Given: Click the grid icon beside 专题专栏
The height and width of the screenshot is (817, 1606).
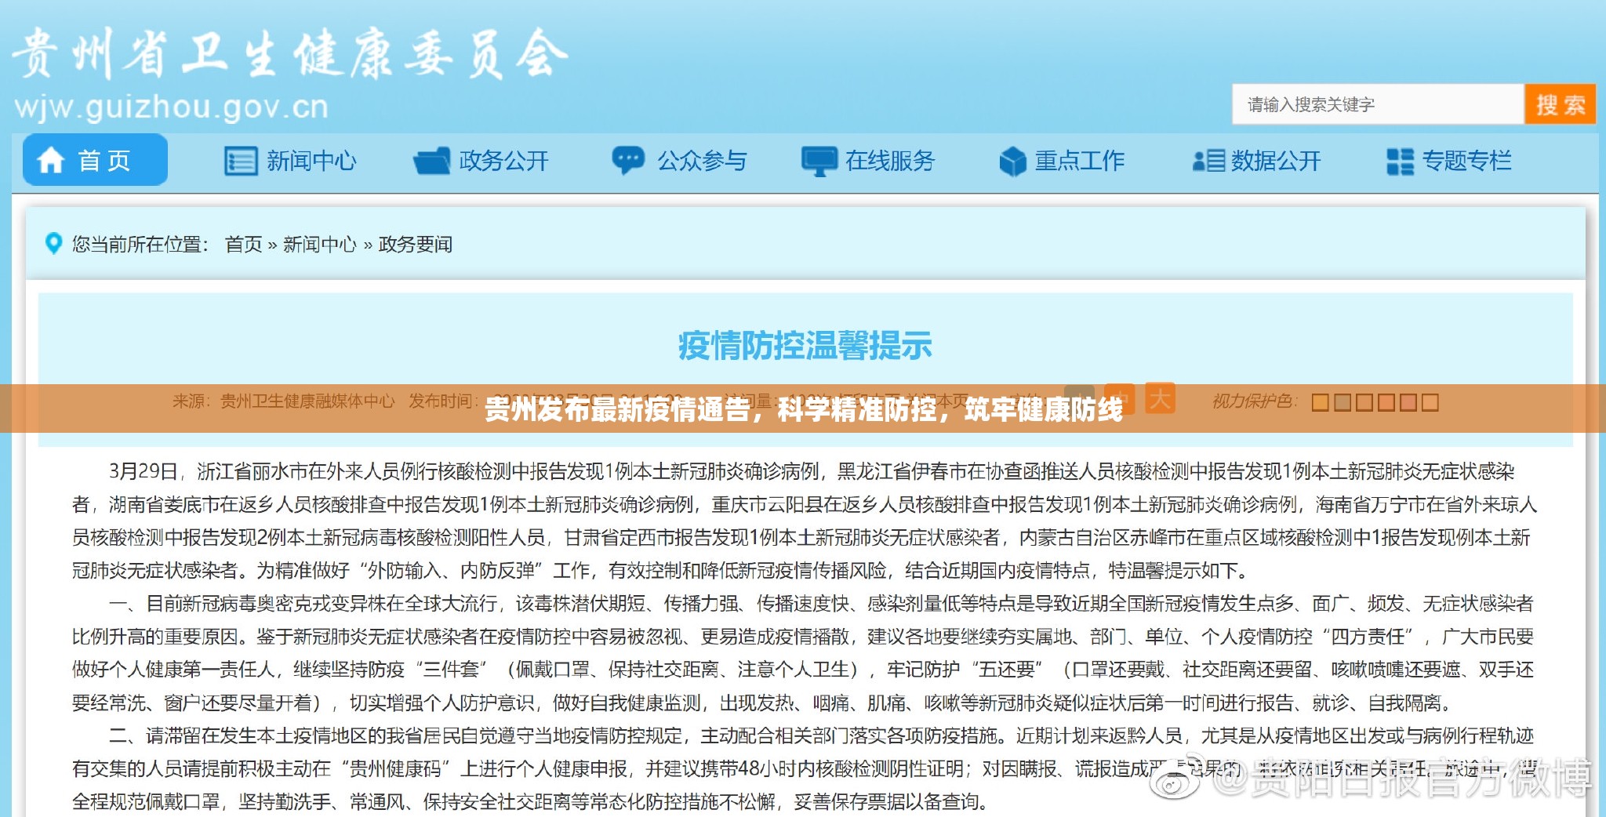Looking at the screenshot, I should pyautogui.click(x=1400, y=159).
